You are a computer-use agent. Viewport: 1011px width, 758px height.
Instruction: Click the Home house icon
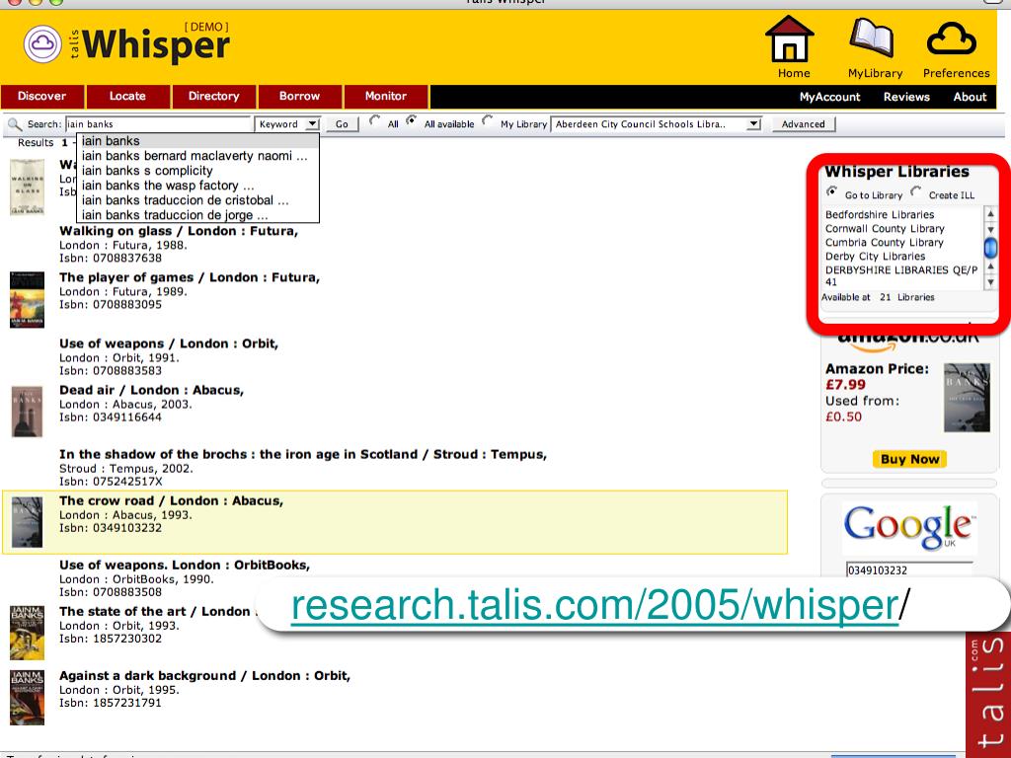pos(789,38)
